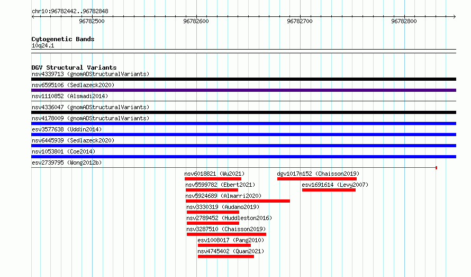Click the purple bar for nsv6595106
471x277 pixels.
243,90
